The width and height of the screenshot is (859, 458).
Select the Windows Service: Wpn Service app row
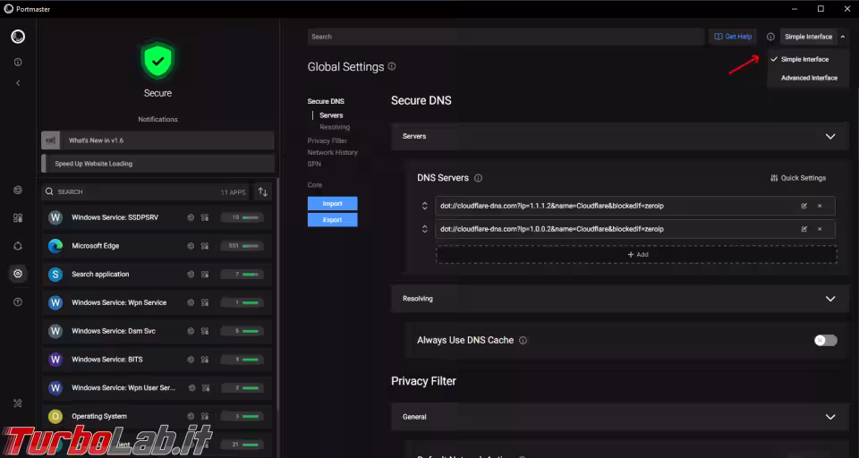point(157,303)
